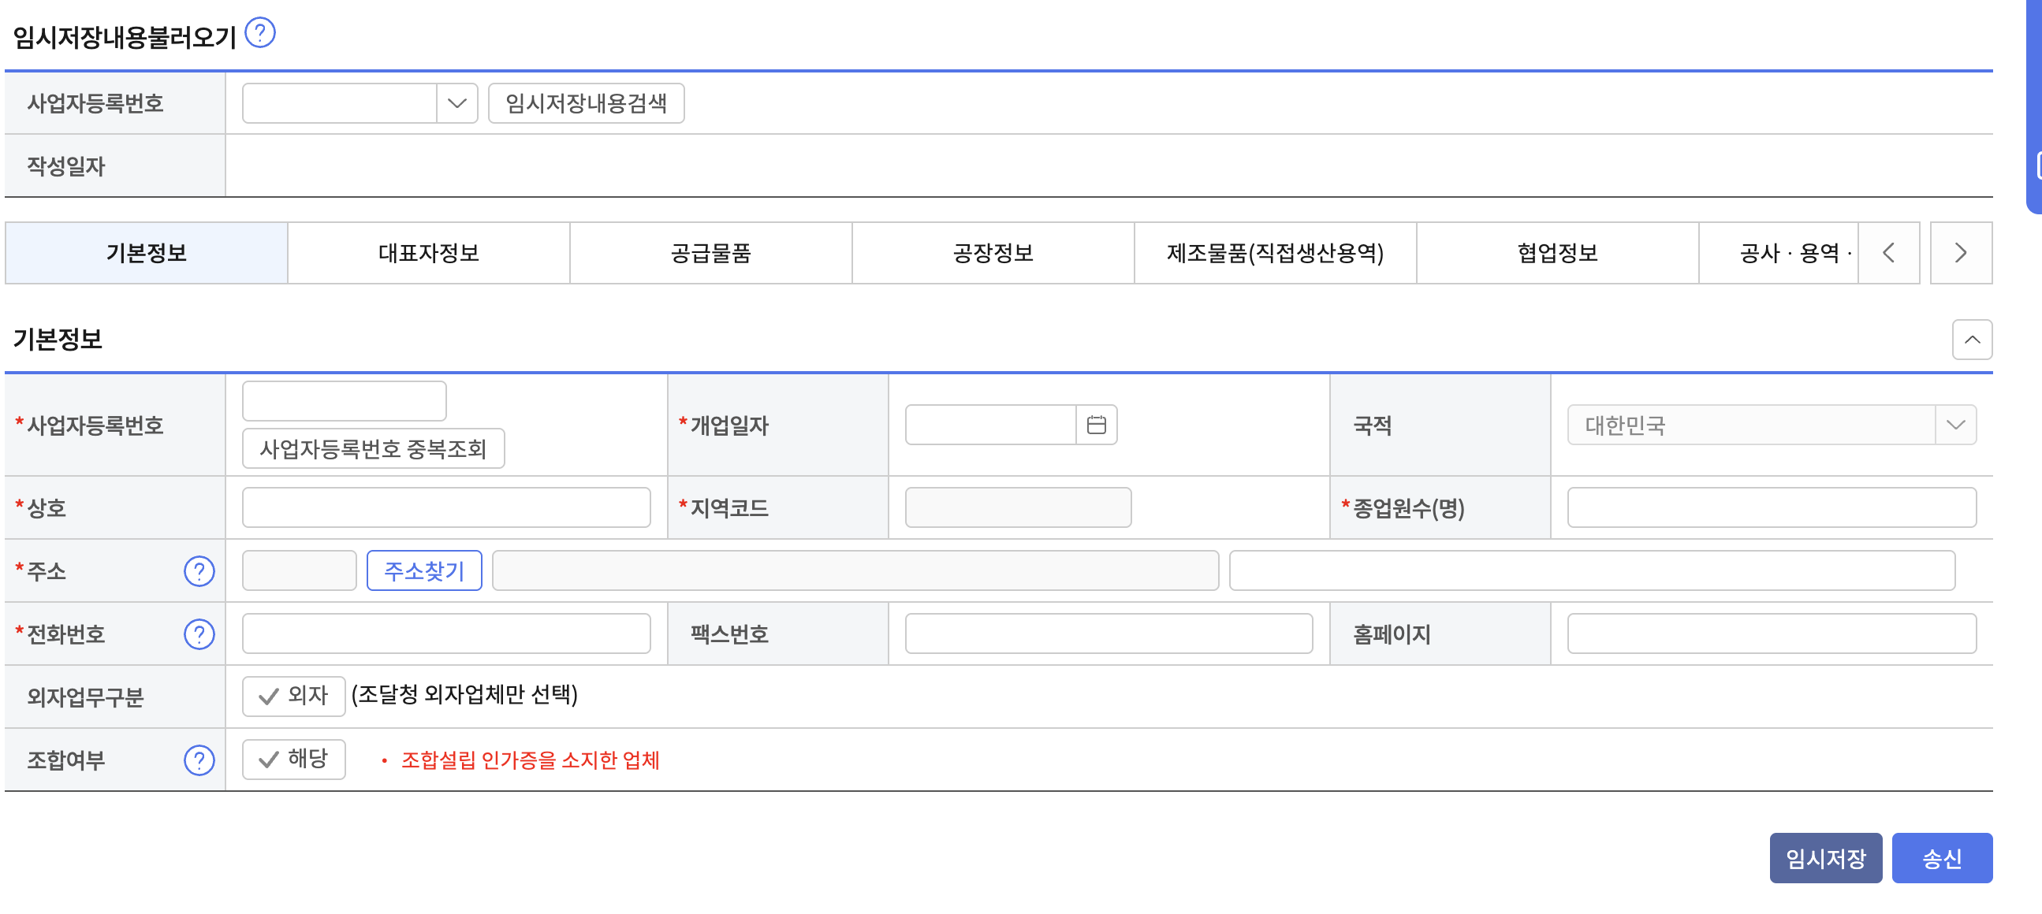Click help icon next to 조합여부 label
Screen dimensions: 2042x914
coord(199,760)
